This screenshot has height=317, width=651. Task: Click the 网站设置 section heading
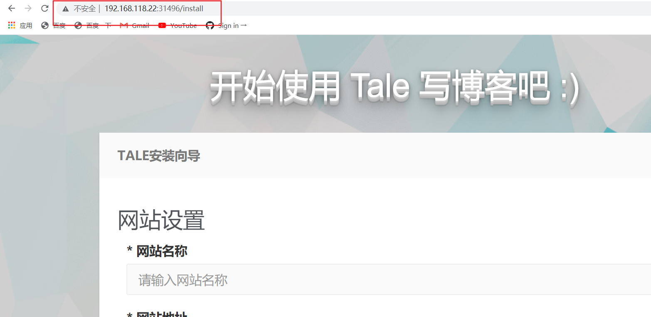tap(161, 220)
